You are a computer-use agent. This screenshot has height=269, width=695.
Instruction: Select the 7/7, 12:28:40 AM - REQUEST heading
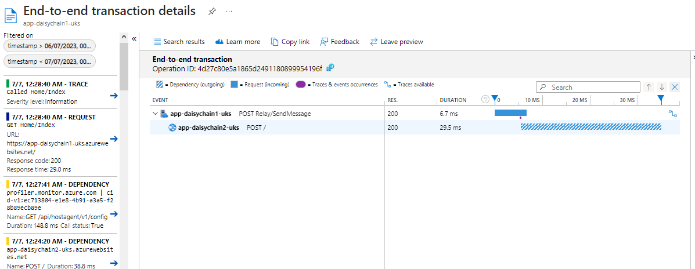54,117
